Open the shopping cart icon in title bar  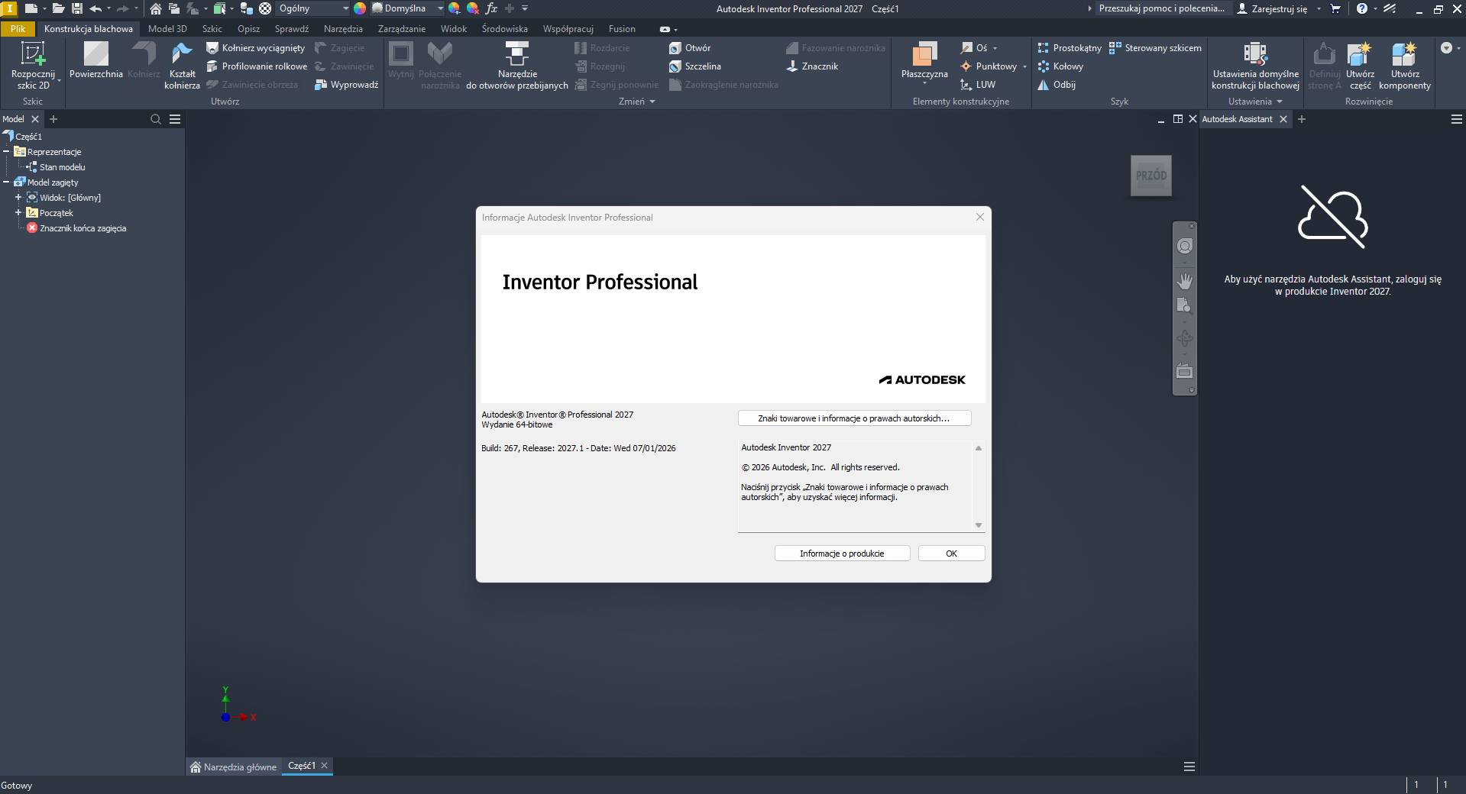[x=1335, y=8]
